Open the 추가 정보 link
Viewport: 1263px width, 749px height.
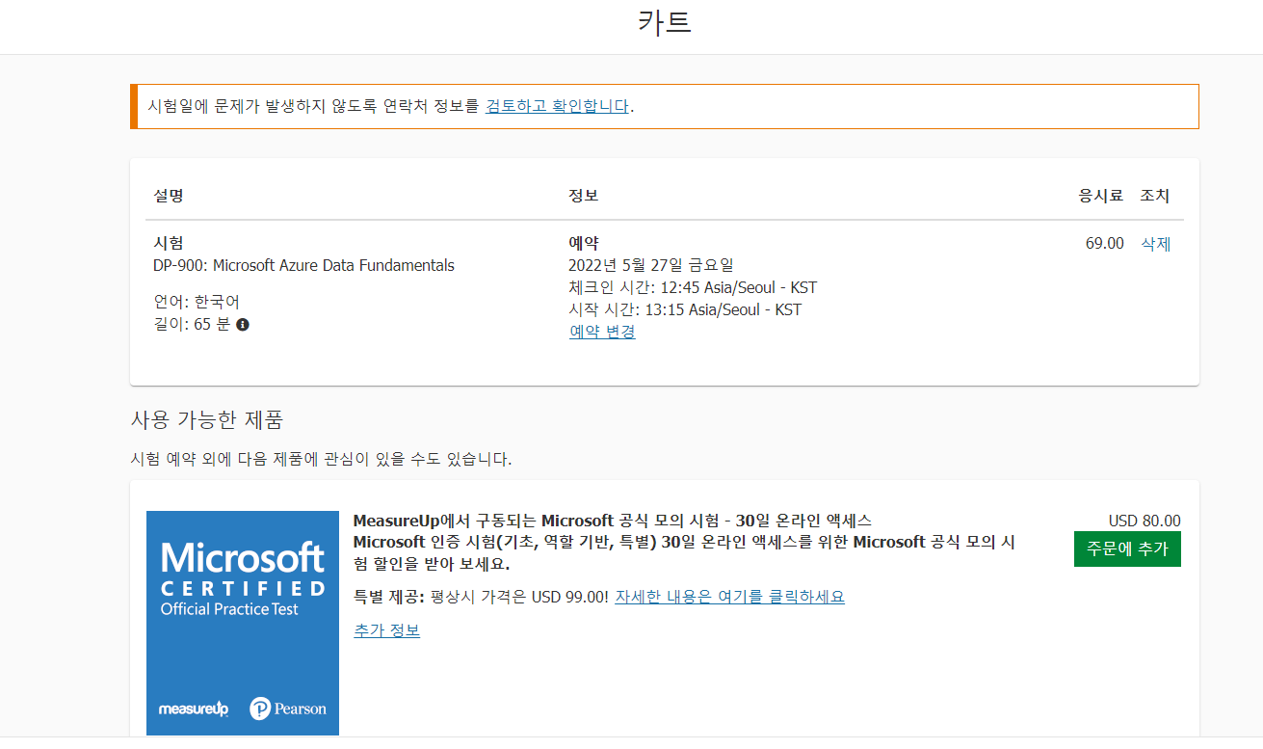[x=386, y=630]
